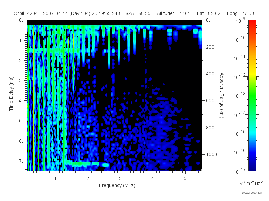
Task: Click the '200.' apparent range tick label
Action: point(211,47)
